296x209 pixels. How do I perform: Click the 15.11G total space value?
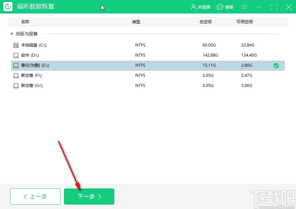click(209, 65)
